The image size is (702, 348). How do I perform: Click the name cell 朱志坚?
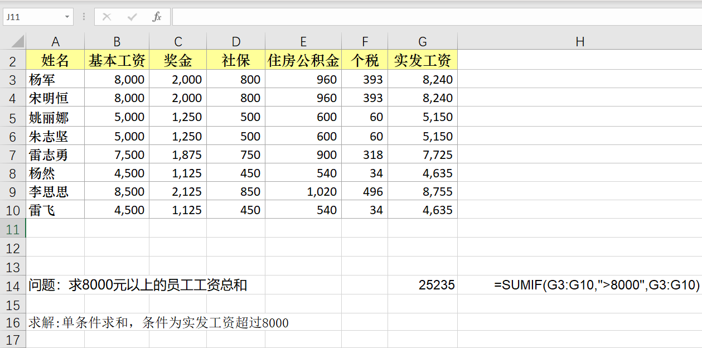point(55,136)
